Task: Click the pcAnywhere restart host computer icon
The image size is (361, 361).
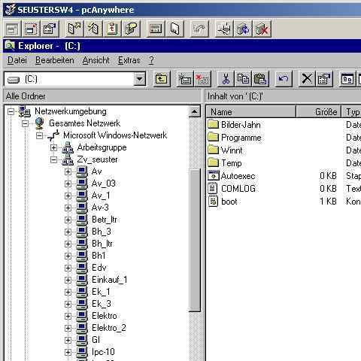Action: click(243, 29)
